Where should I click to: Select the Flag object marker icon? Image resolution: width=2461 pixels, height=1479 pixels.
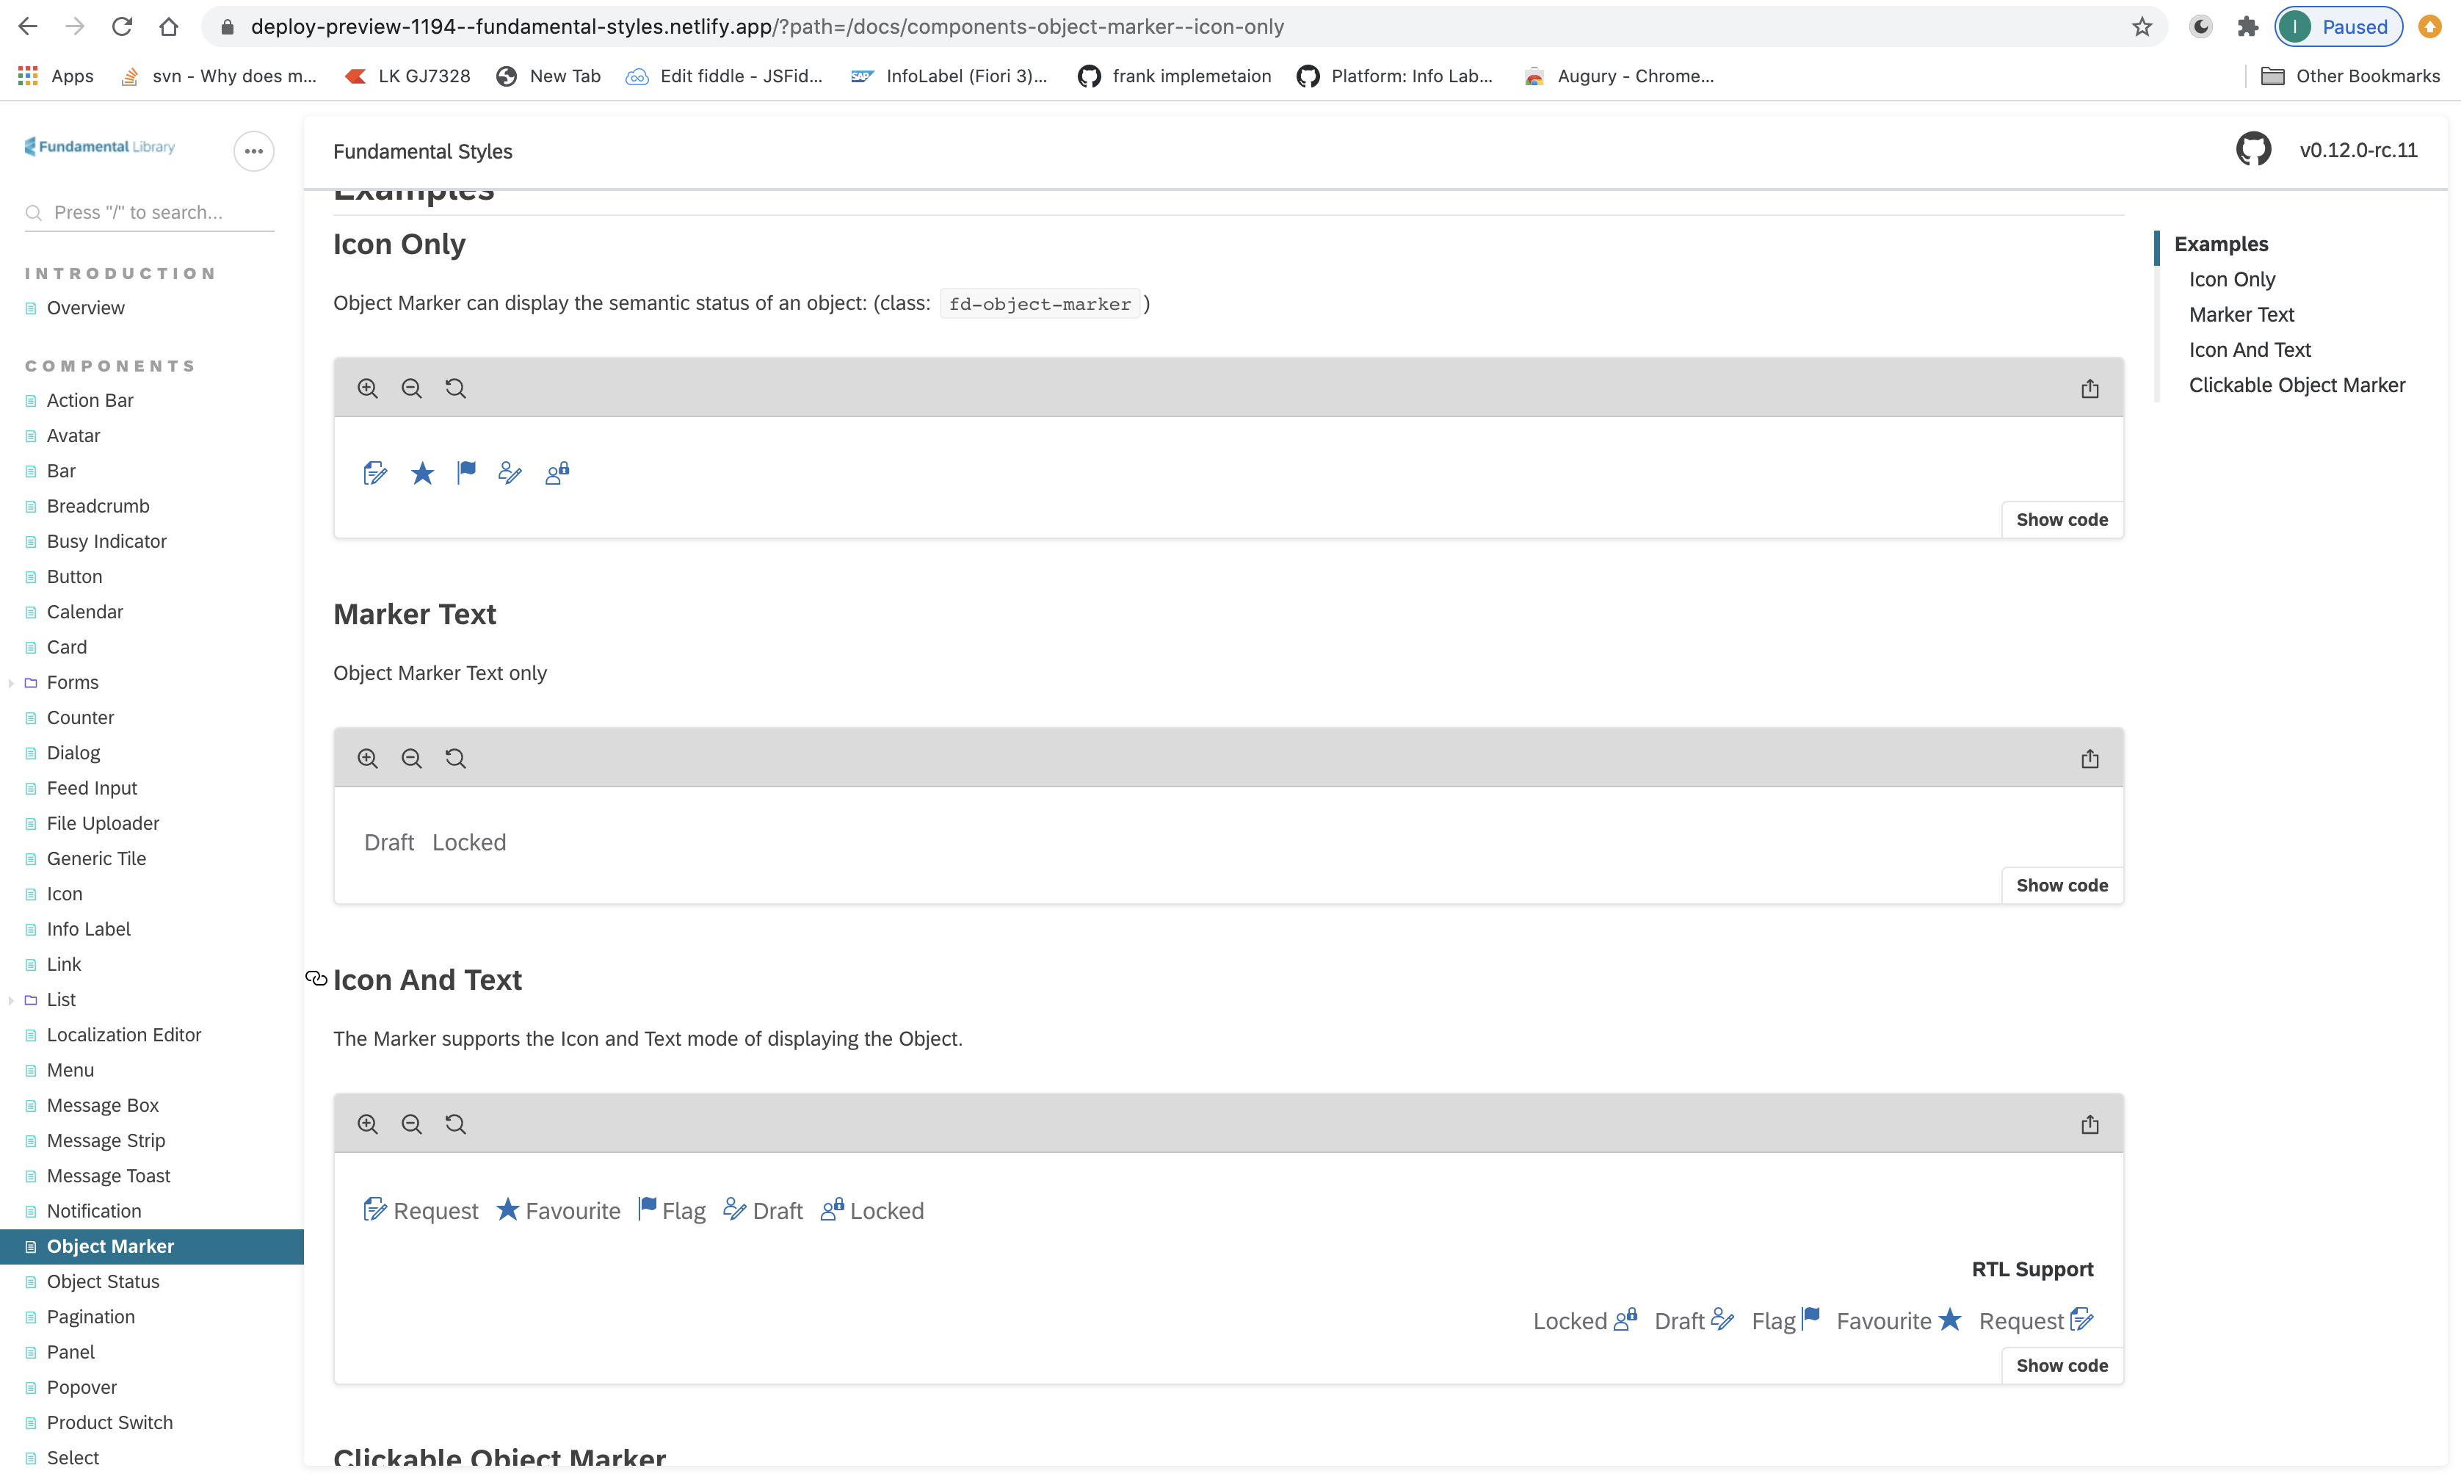point(465,471)
